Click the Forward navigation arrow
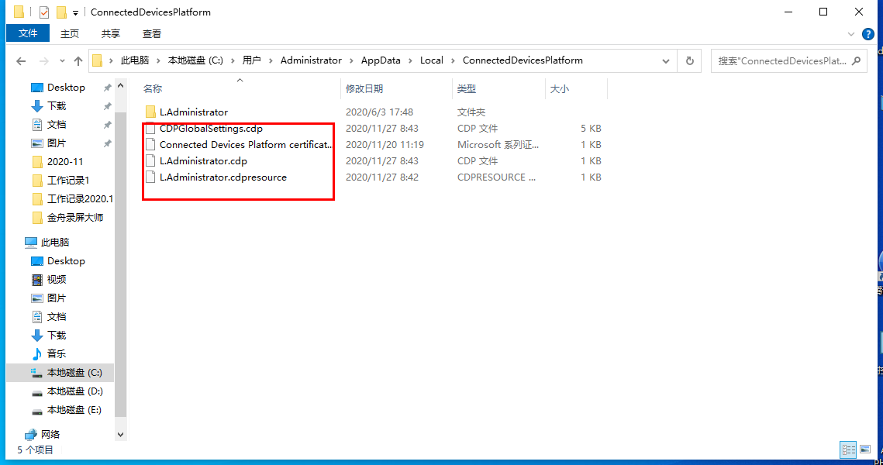The height and width of the screenshot is (465, 883). coord(43,60)
